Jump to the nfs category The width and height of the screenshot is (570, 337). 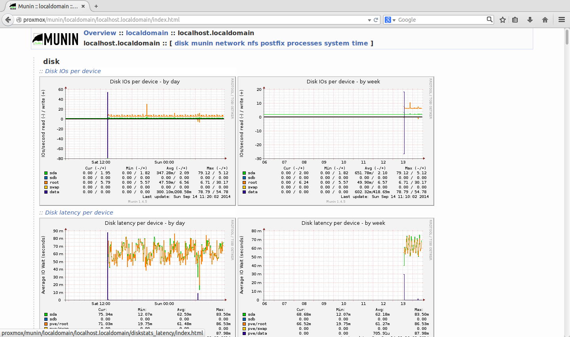(x=253, y=43)
